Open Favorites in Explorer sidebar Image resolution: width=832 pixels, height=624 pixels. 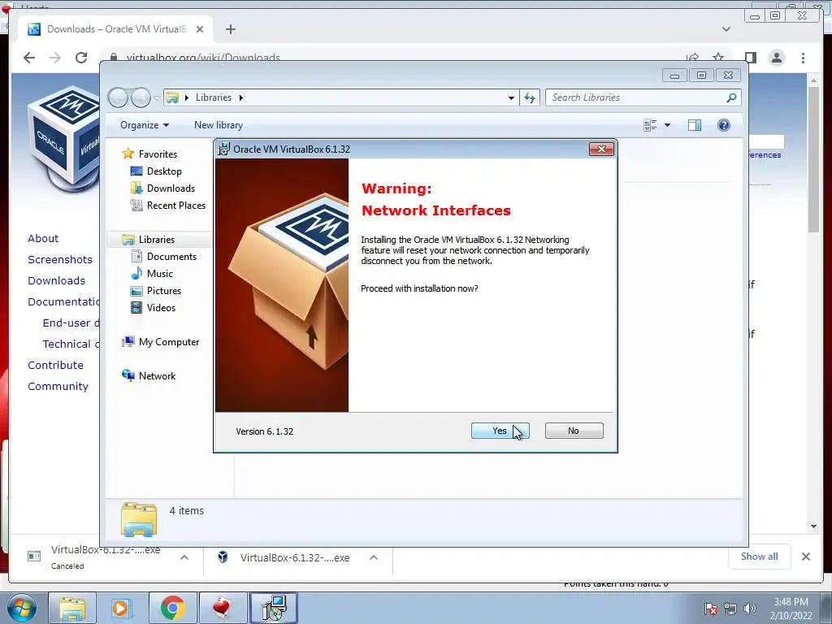pyautogui.click(x=158, y=154)
